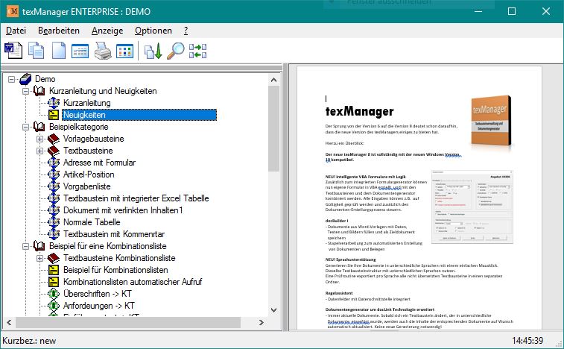564x349 pixels.
Task: Click the red book icon beside Textbausteine Kombinationsliste
Action: [54, 257]
